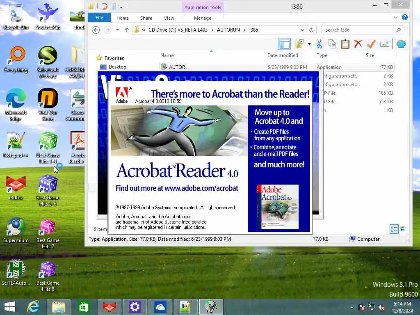Click the search magnifier icon
Viewport: 420px width, 315px height.
pyautogui.click(x=399, y=30)
